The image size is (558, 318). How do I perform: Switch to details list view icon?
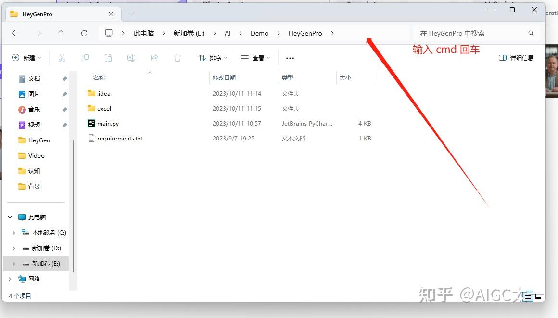528,296
